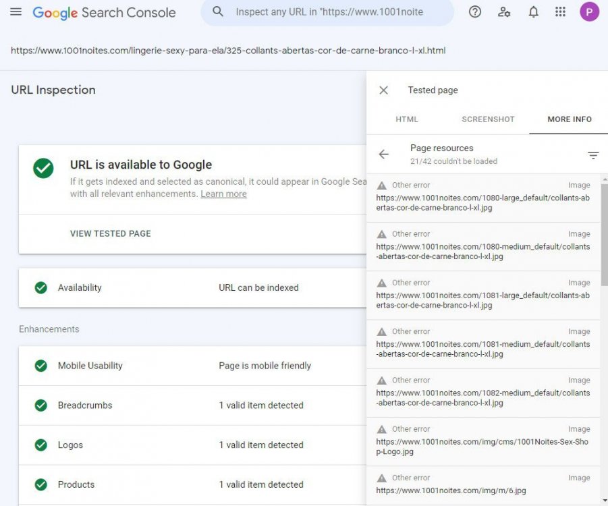Open the user management icon next to help
Image resolution: width=608 pixels, height=506 pixels.
point(504,11)
